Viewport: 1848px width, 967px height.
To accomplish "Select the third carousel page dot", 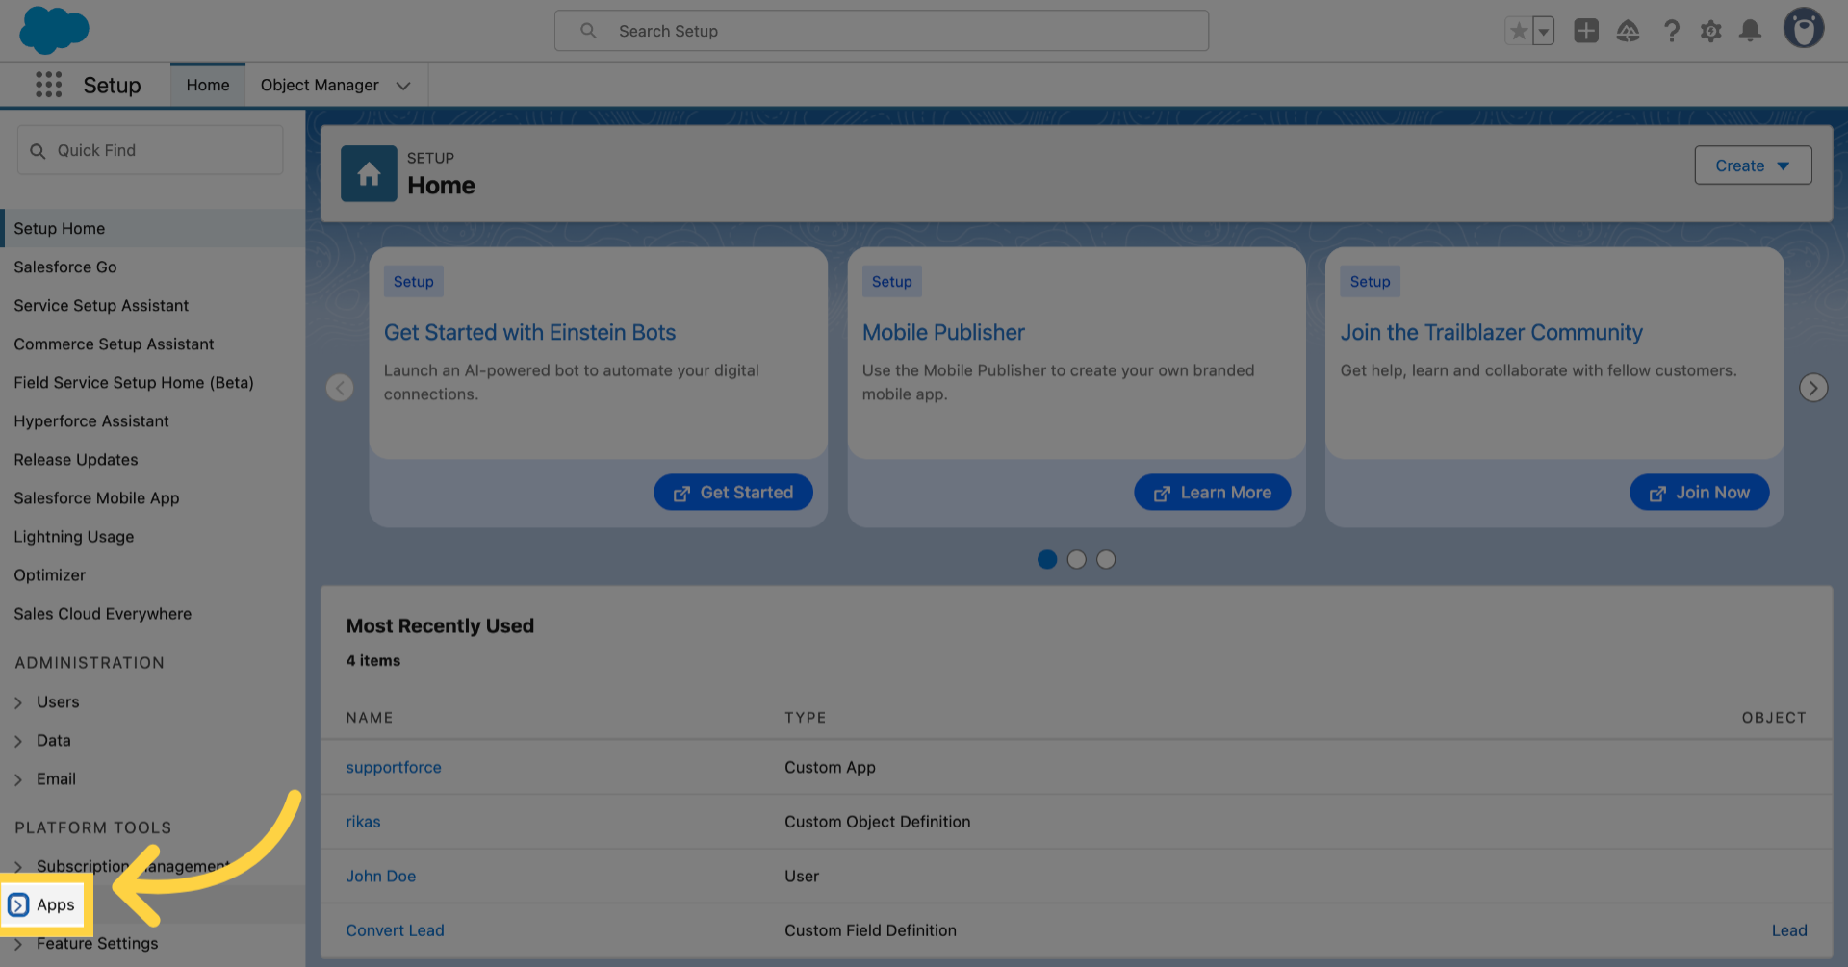I will [1106, 559].
